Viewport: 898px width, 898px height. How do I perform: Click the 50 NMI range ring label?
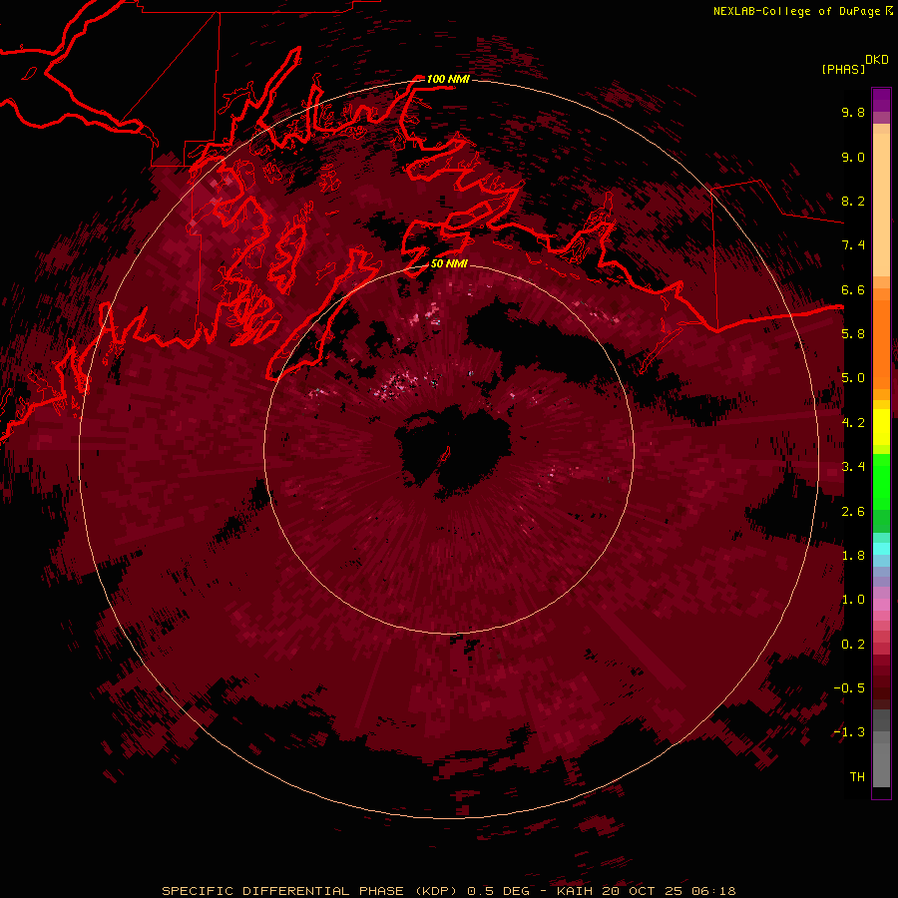click(x=449, y=263)
